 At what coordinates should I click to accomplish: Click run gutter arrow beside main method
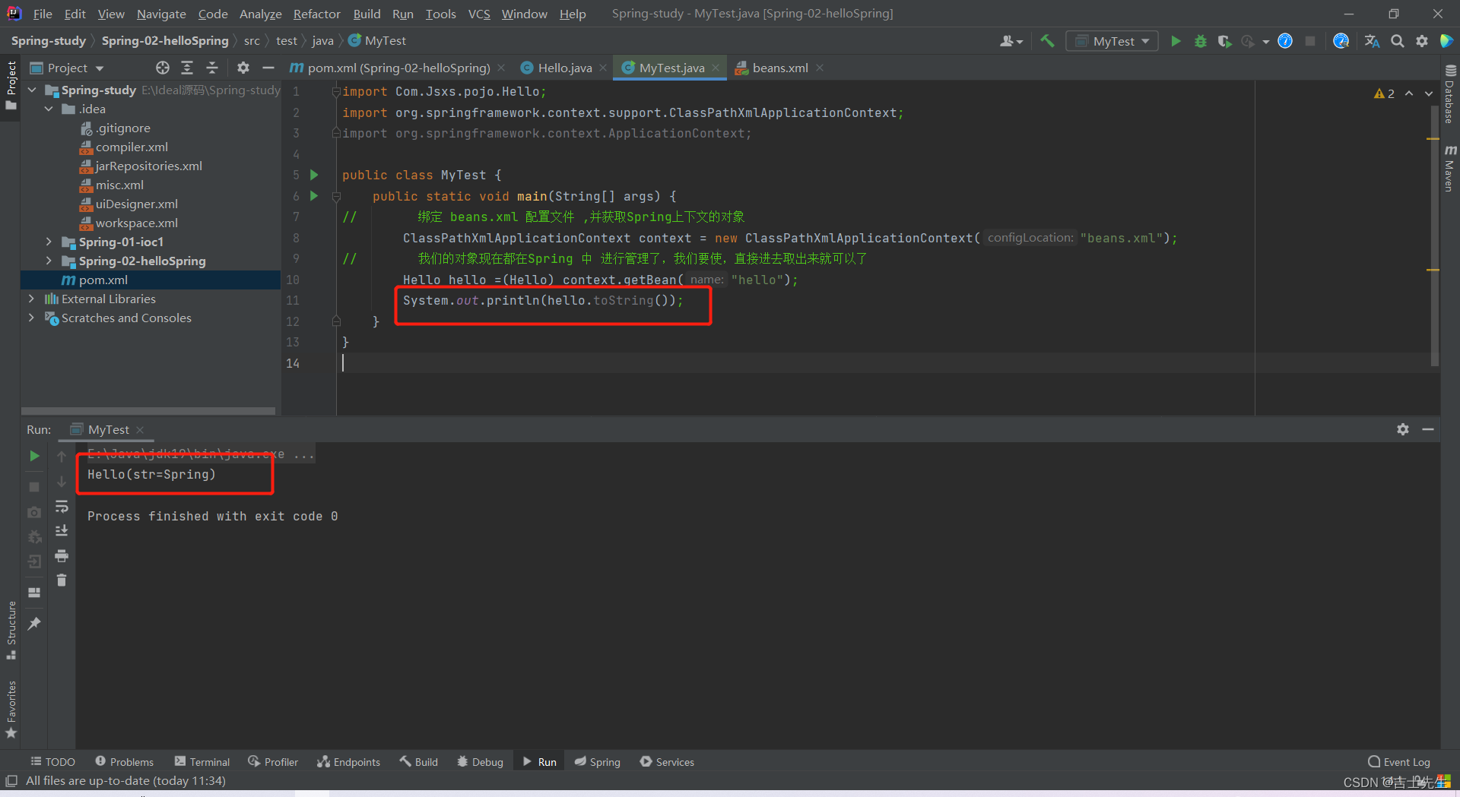[x=314, y=196]
